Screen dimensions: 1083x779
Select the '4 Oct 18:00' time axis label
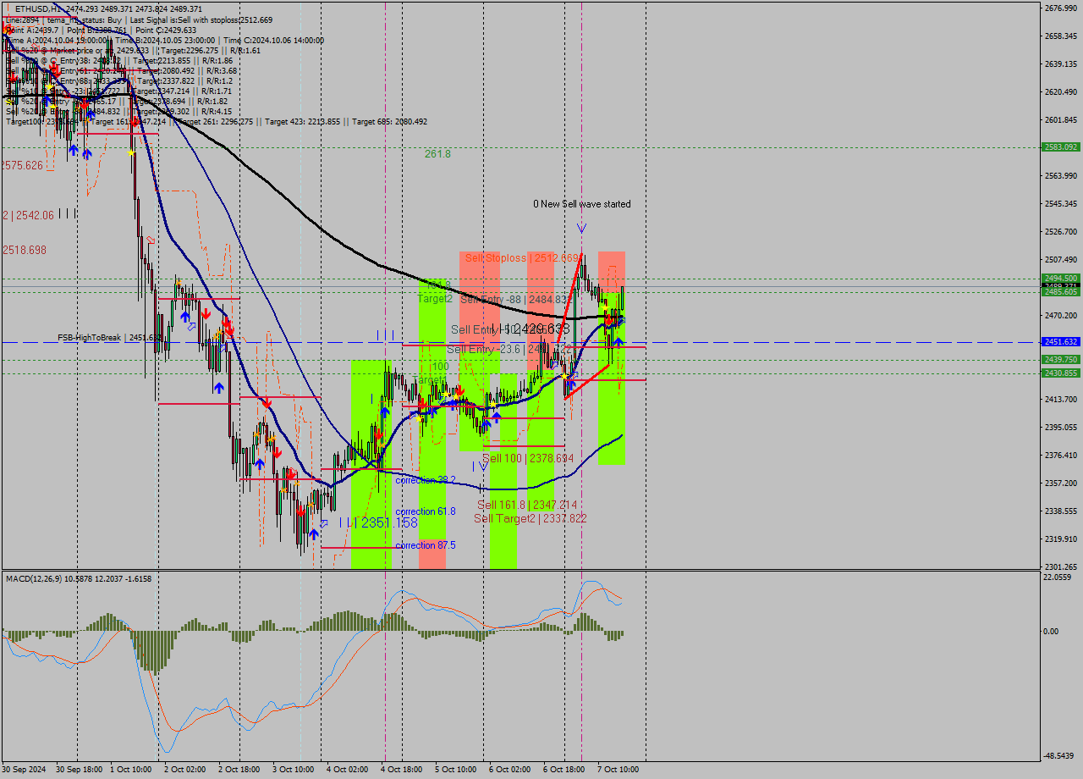click(x=402, y=770)
